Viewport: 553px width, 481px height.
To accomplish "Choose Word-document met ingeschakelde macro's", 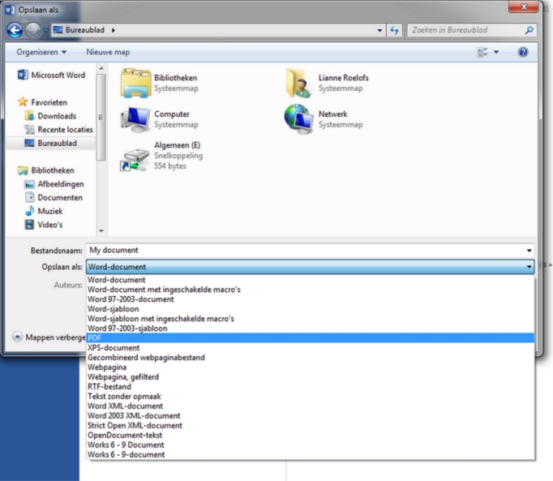I will (311, 290).
